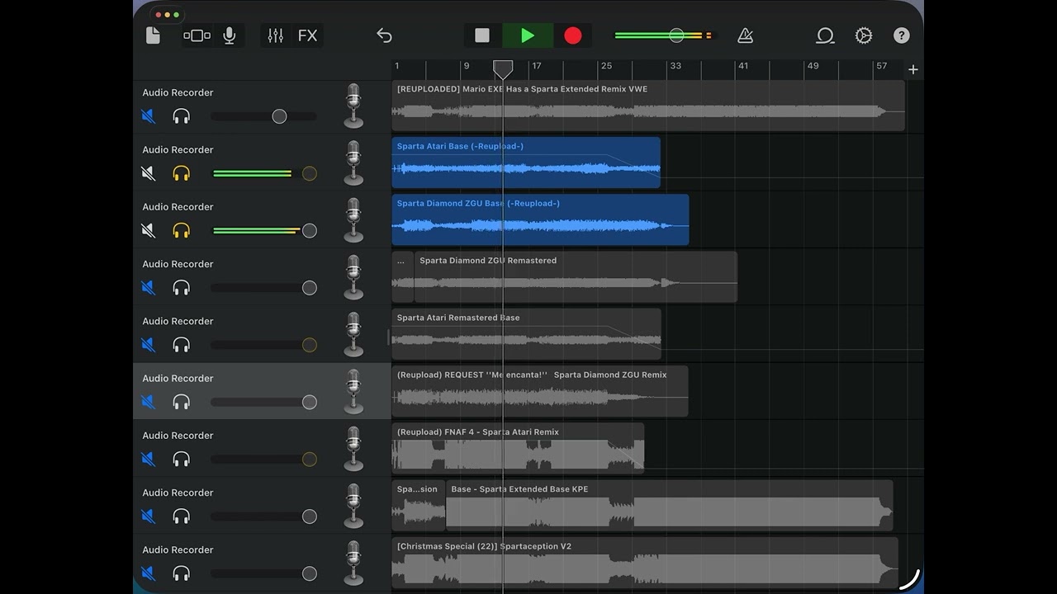
Task: Select the Sparta Diamond ZGU Remastered region
Action: click(x=576, y=277)
